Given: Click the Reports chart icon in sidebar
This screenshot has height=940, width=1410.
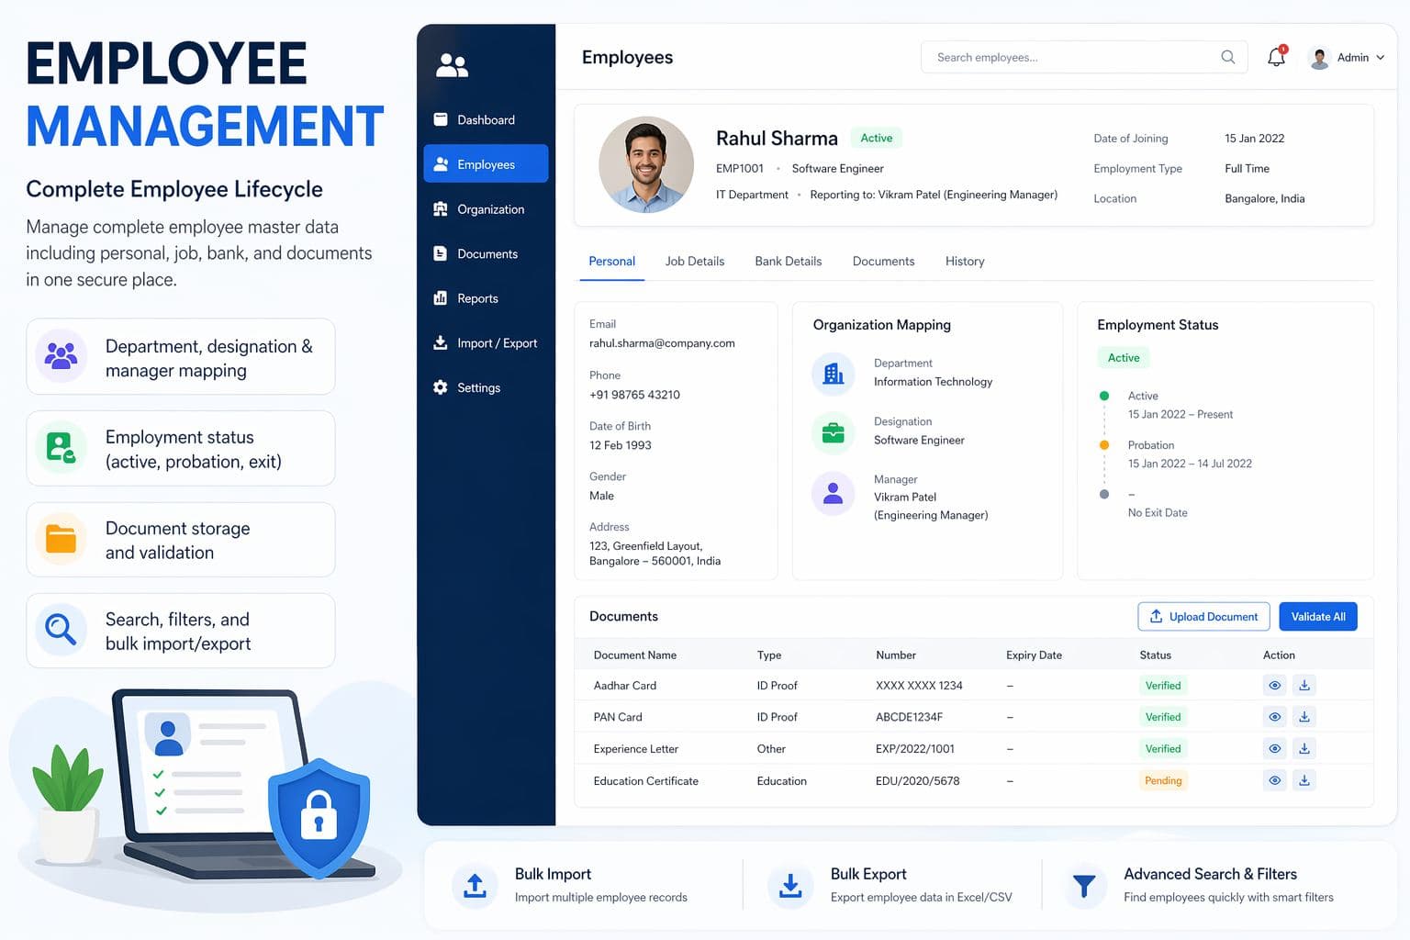Looking at the screenshot, I should coord(441,298).
